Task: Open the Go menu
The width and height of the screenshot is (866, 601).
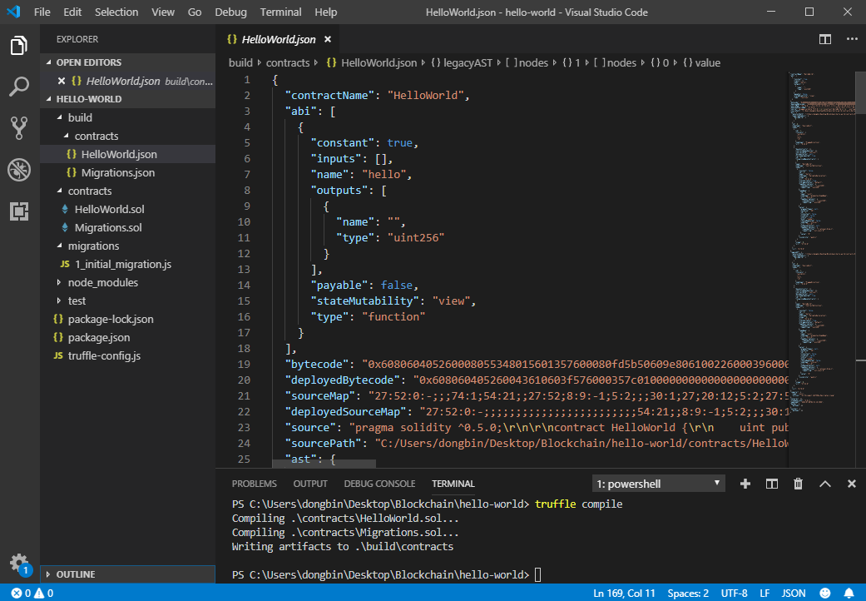Action: click(195, 12)
